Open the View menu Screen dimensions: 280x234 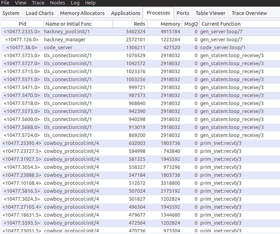[21, 3]
